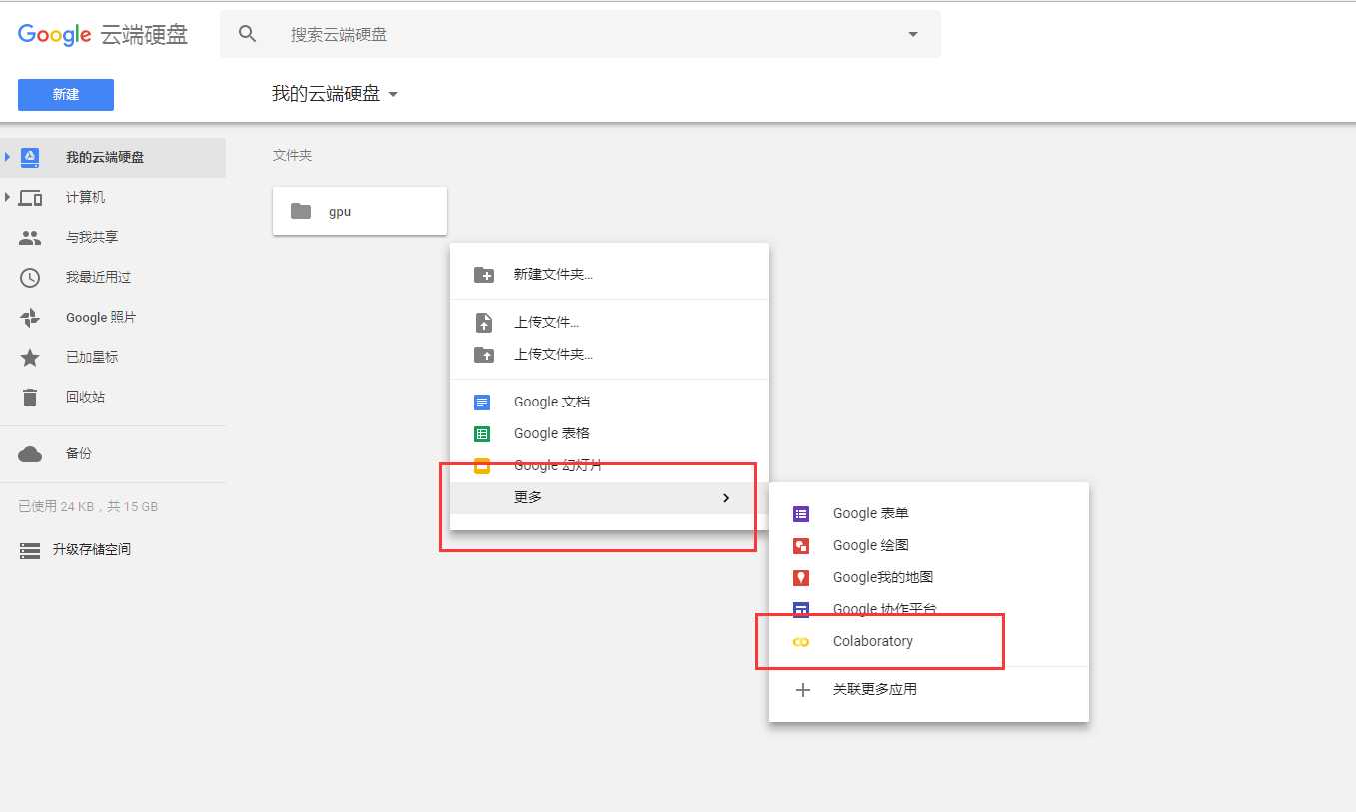Click the Google Sheets icon
Image resolution: width=1356 pixels, height=812 pixels.
(482, 434)
